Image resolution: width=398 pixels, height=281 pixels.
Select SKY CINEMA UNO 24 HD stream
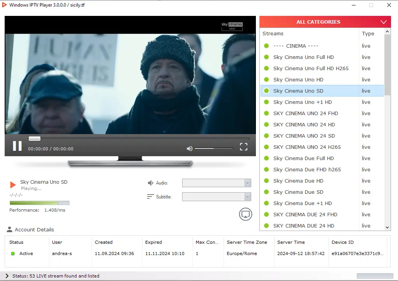click(x=322, y=124)
